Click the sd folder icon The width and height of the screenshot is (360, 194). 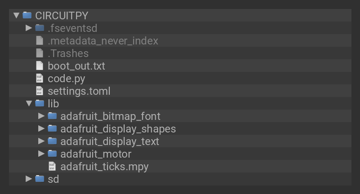[x=40, y=179]
